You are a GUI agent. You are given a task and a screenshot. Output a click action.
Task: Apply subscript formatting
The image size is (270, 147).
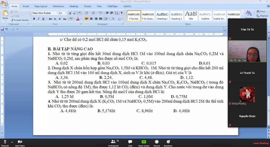point(55,19)
